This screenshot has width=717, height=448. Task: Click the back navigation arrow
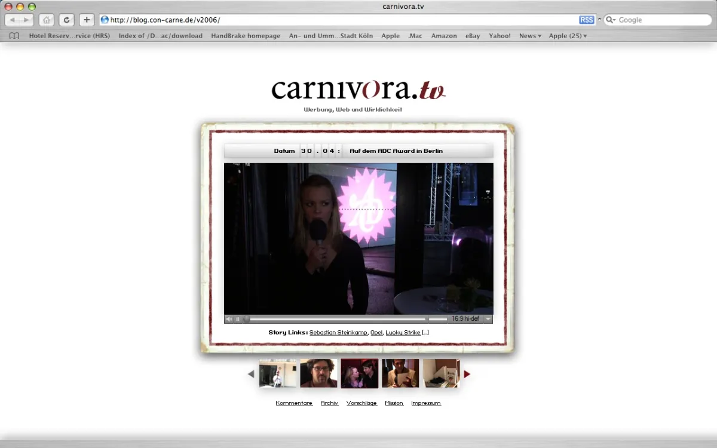coord(13,19)
